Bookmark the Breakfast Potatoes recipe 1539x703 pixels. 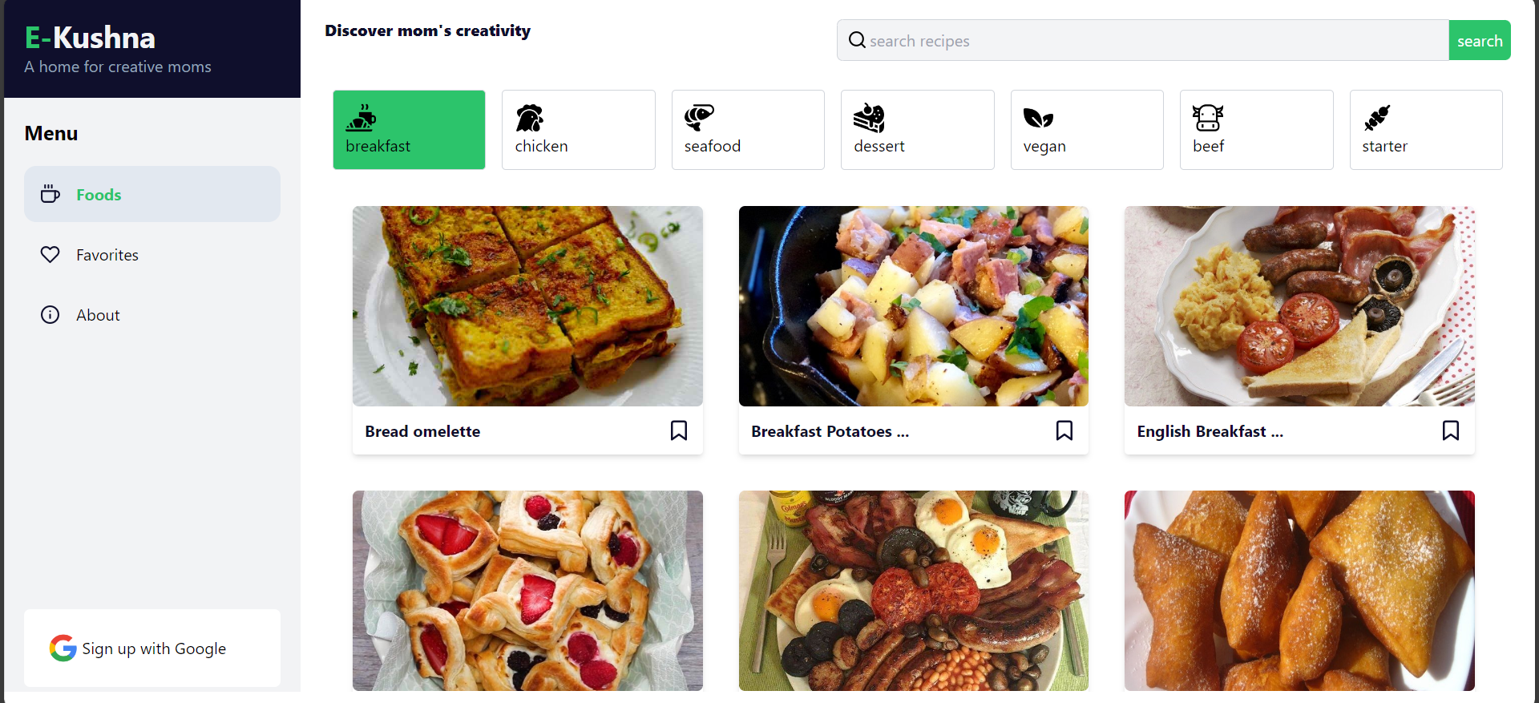tap(1064, 430)
